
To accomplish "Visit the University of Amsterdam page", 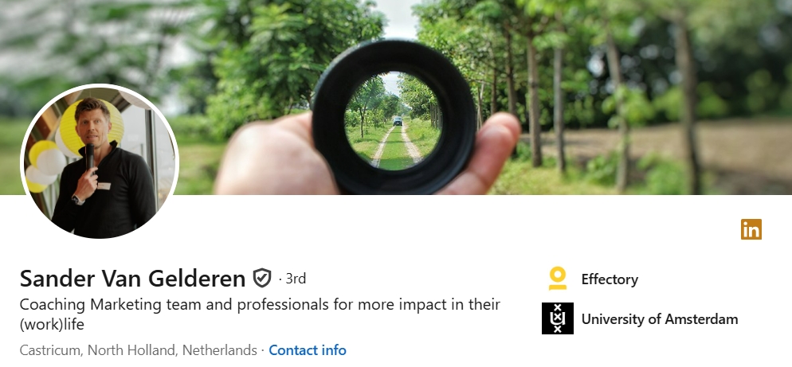I will 660,319.
